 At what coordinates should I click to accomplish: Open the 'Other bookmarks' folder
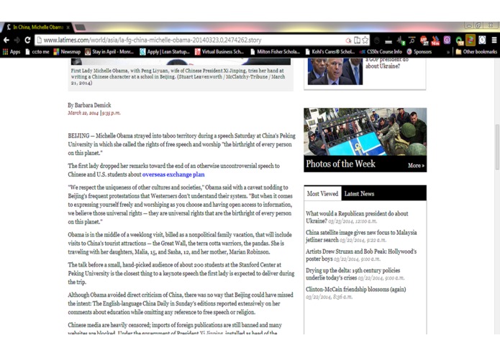point(476,52)
